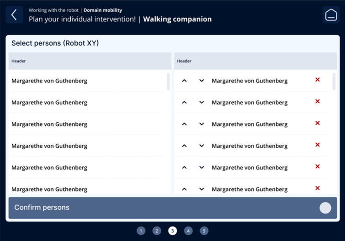Remove fourth selected person with red X
This screenshot has width=345, height=241.
tap(318, 145)
